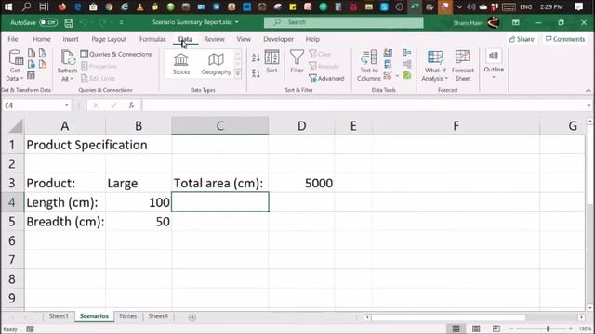Switch to the Formulas tab

click(152, 39)
